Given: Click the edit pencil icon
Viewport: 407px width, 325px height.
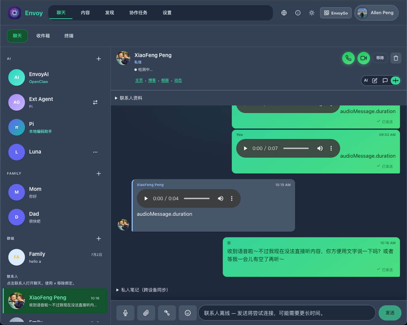Looking at the screenshot, I should 374,81.
